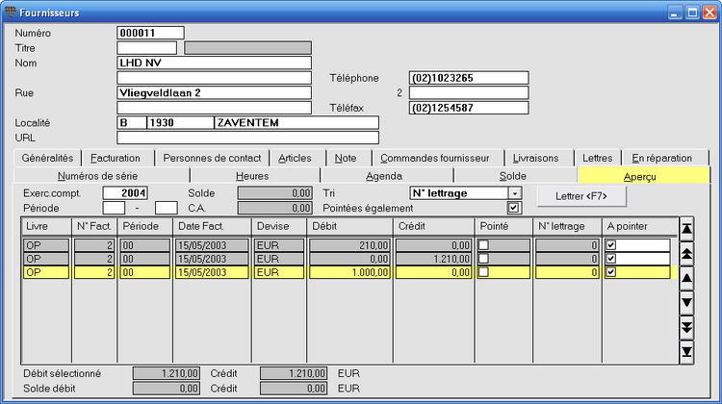722x404 pixels.
Task: Open the Tri dropdown showing N° lettrage
Action: [515, 193]
